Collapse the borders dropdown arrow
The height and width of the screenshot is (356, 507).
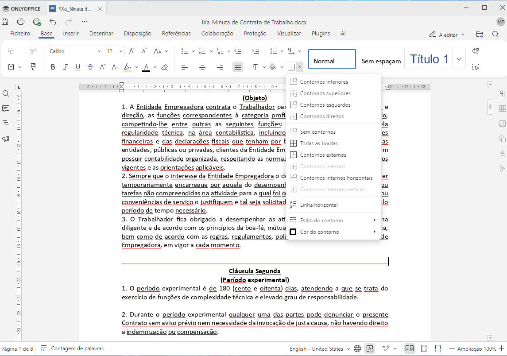300,67
